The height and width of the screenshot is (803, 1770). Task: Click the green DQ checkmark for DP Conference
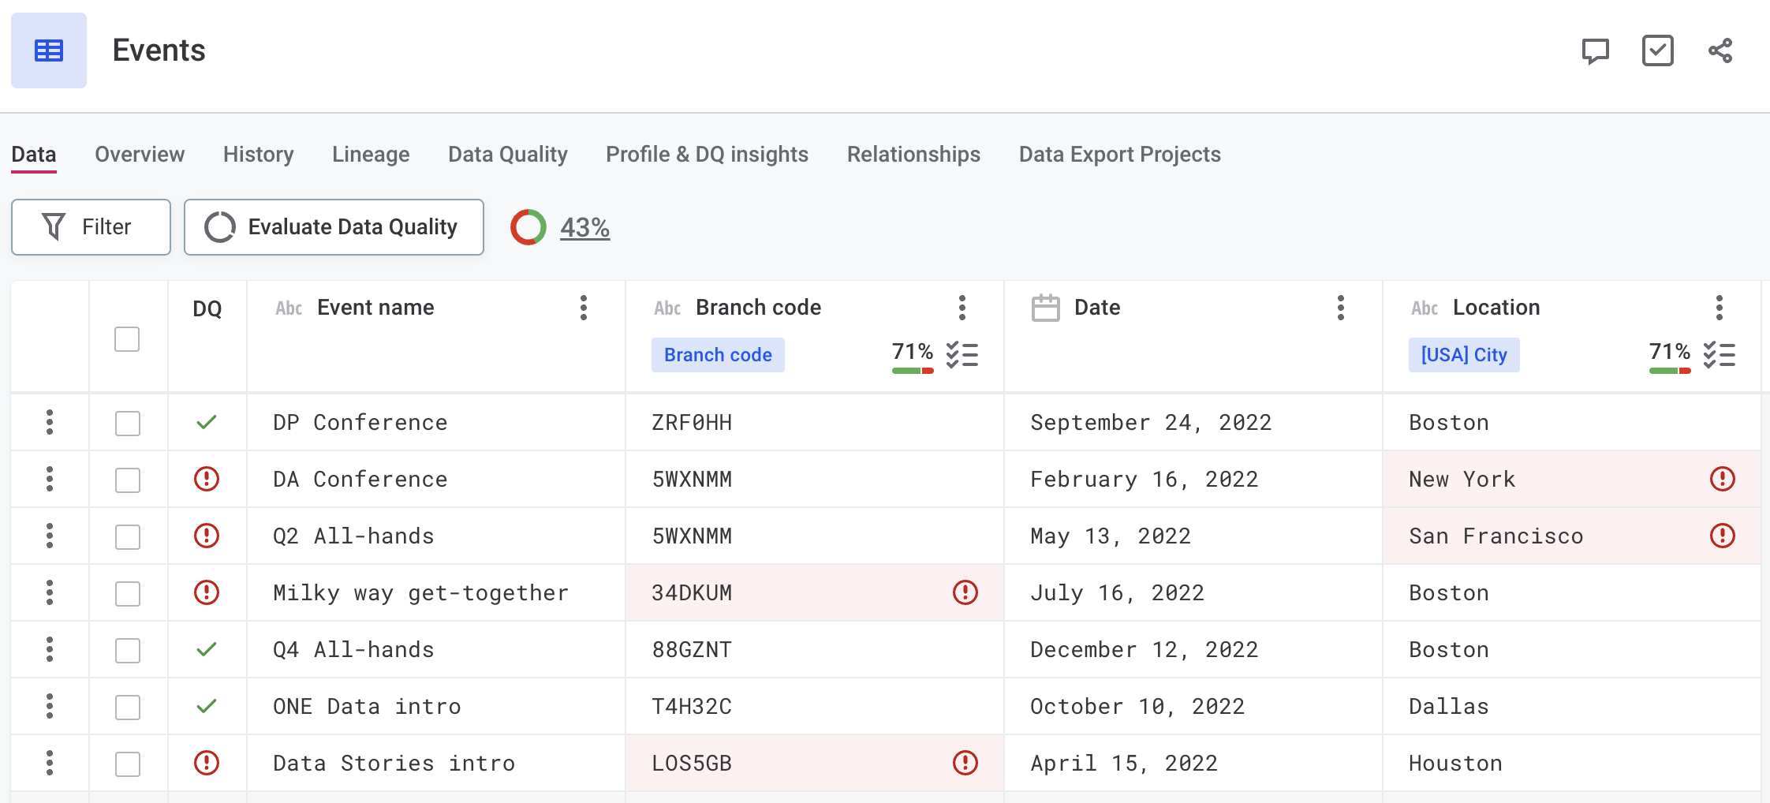tap(206, 422)
